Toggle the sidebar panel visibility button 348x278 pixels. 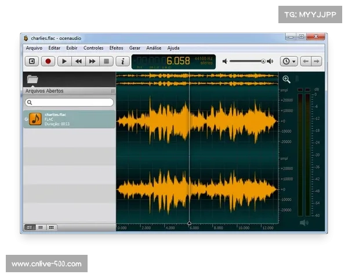click(32, 61)
